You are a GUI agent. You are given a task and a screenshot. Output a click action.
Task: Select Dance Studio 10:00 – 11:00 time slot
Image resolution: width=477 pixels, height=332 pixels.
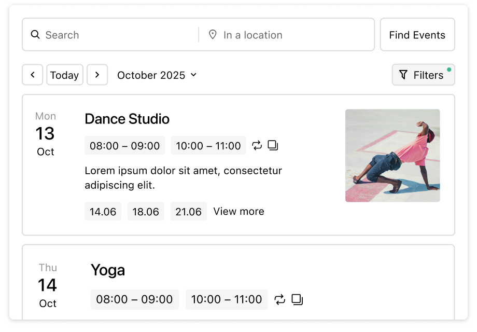click(x=208, y=146)
